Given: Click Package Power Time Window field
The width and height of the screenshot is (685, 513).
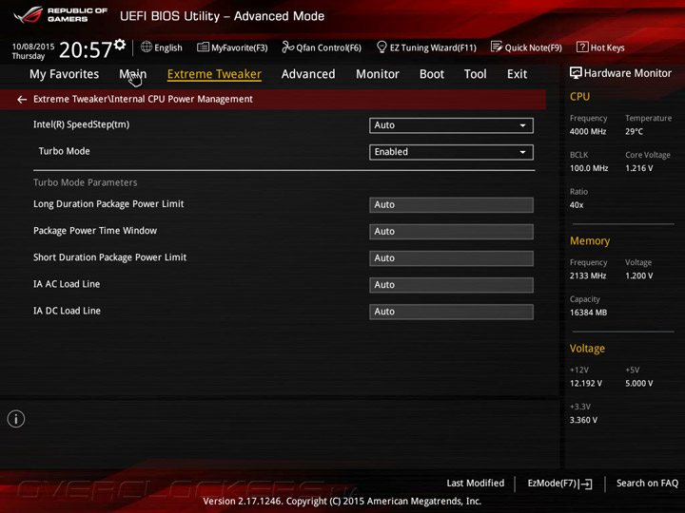Looking at the screenshot, I should [x=451, y=232].
